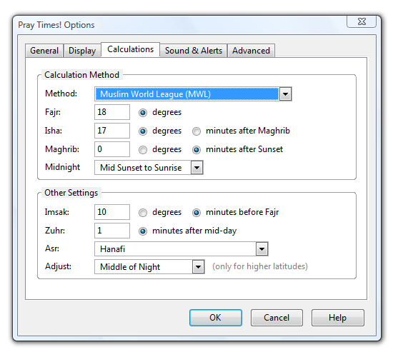The height and width of the screenshot is (357, 393).
Task: Open the Asr method dropdown
Action: click(262, 249)
